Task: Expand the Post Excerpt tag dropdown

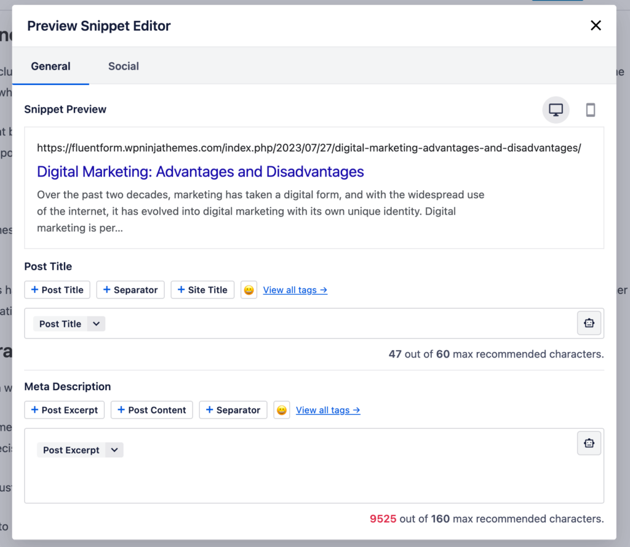Action: pyautogui.click(x=114, y=449)
